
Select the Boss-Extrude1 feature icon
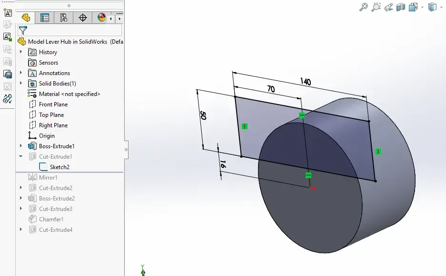point(32,146)
